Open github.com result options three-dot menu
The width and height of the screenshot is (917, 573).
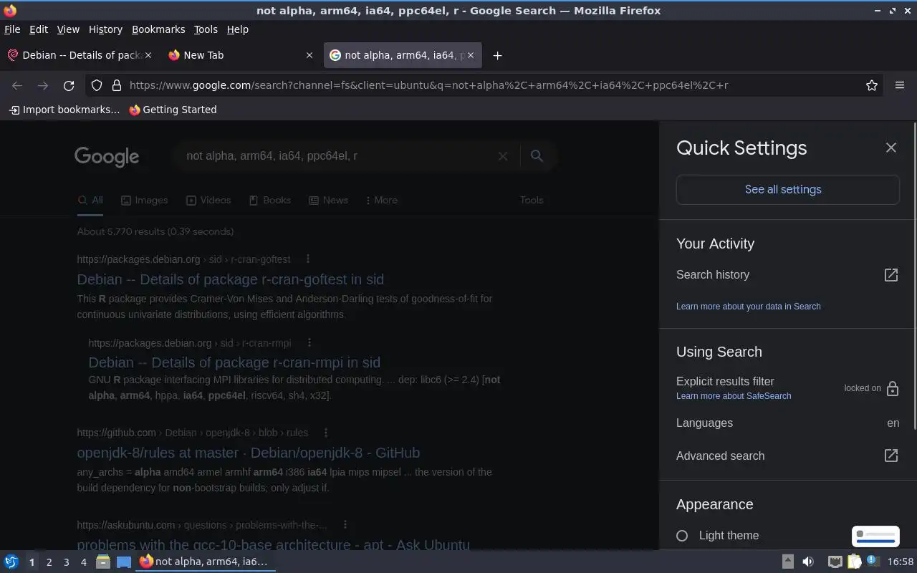(x=326, y=433)
